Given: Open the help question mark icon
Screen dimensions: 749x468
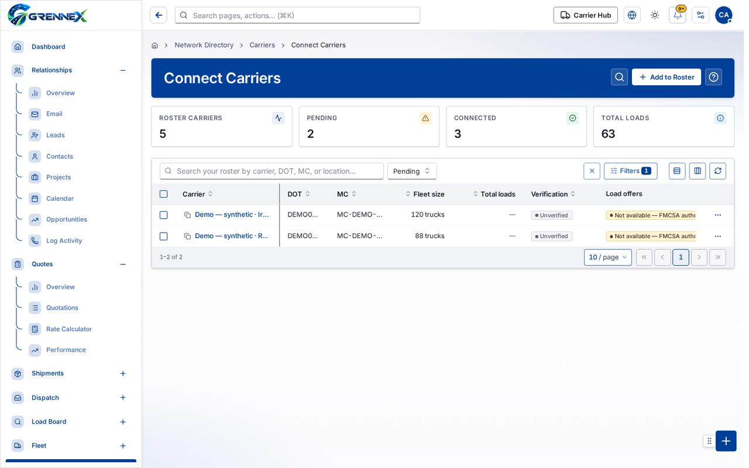Looking at the screenshot, I should [713, 77].
